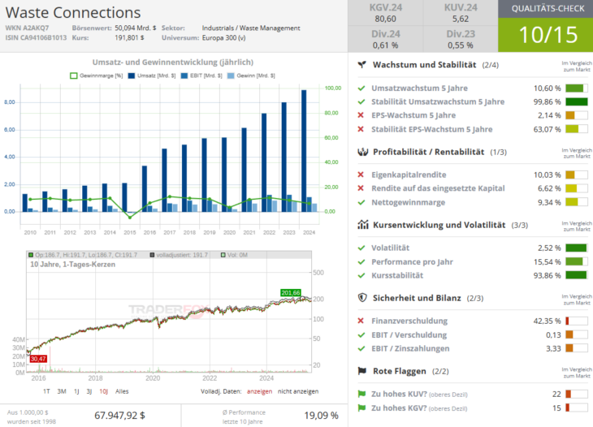Image resolution: width=593 pixels, height=427 pixels.
Task: Click the KGV.24 value 80,60
Action: 385,19
